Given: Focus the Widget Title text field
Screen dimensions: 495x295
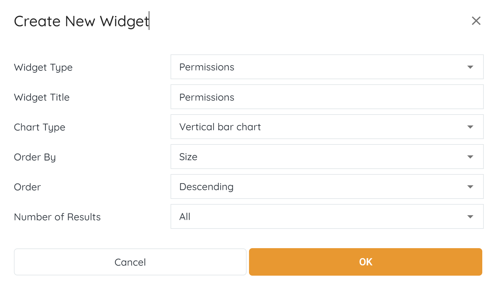Looking at the screenshot, I should [327, 97].
